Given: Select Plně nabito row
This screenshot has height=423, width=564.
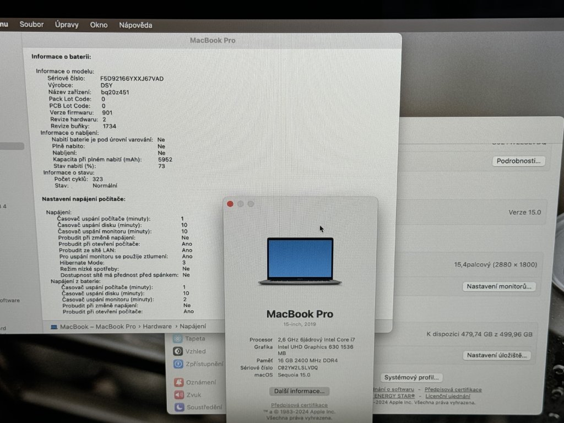Looking at the screenshot, I should pyautogui.click(x=109, y=146).
